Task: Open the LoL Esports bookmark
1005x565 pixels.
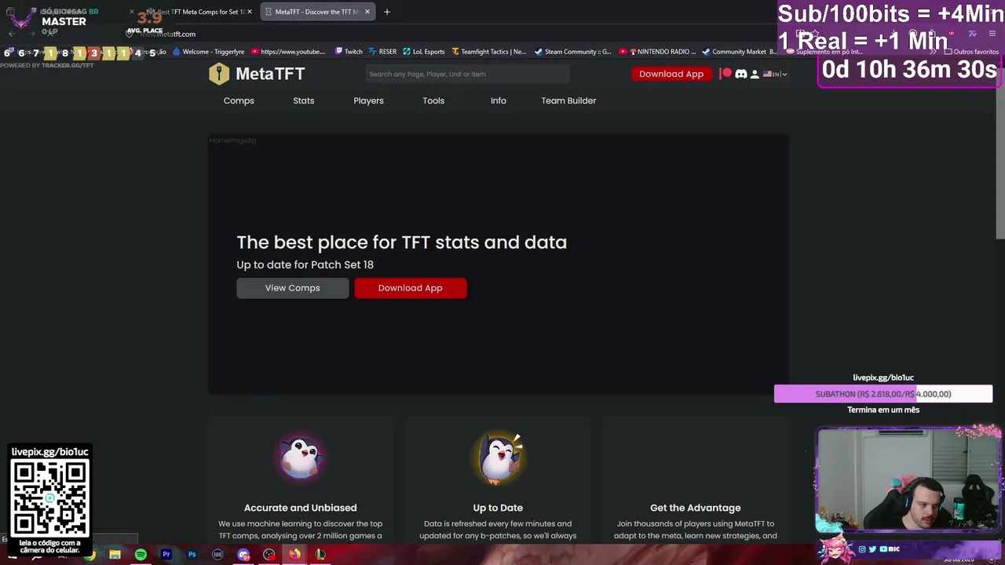Action: [x=424, y=52]
